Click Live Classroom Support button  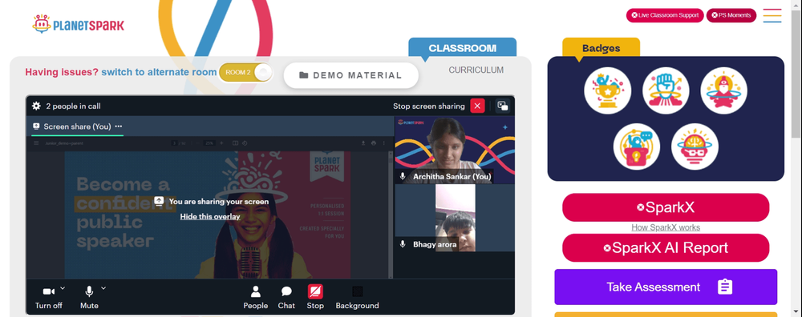pyautogui.click(x=665, y=15)
